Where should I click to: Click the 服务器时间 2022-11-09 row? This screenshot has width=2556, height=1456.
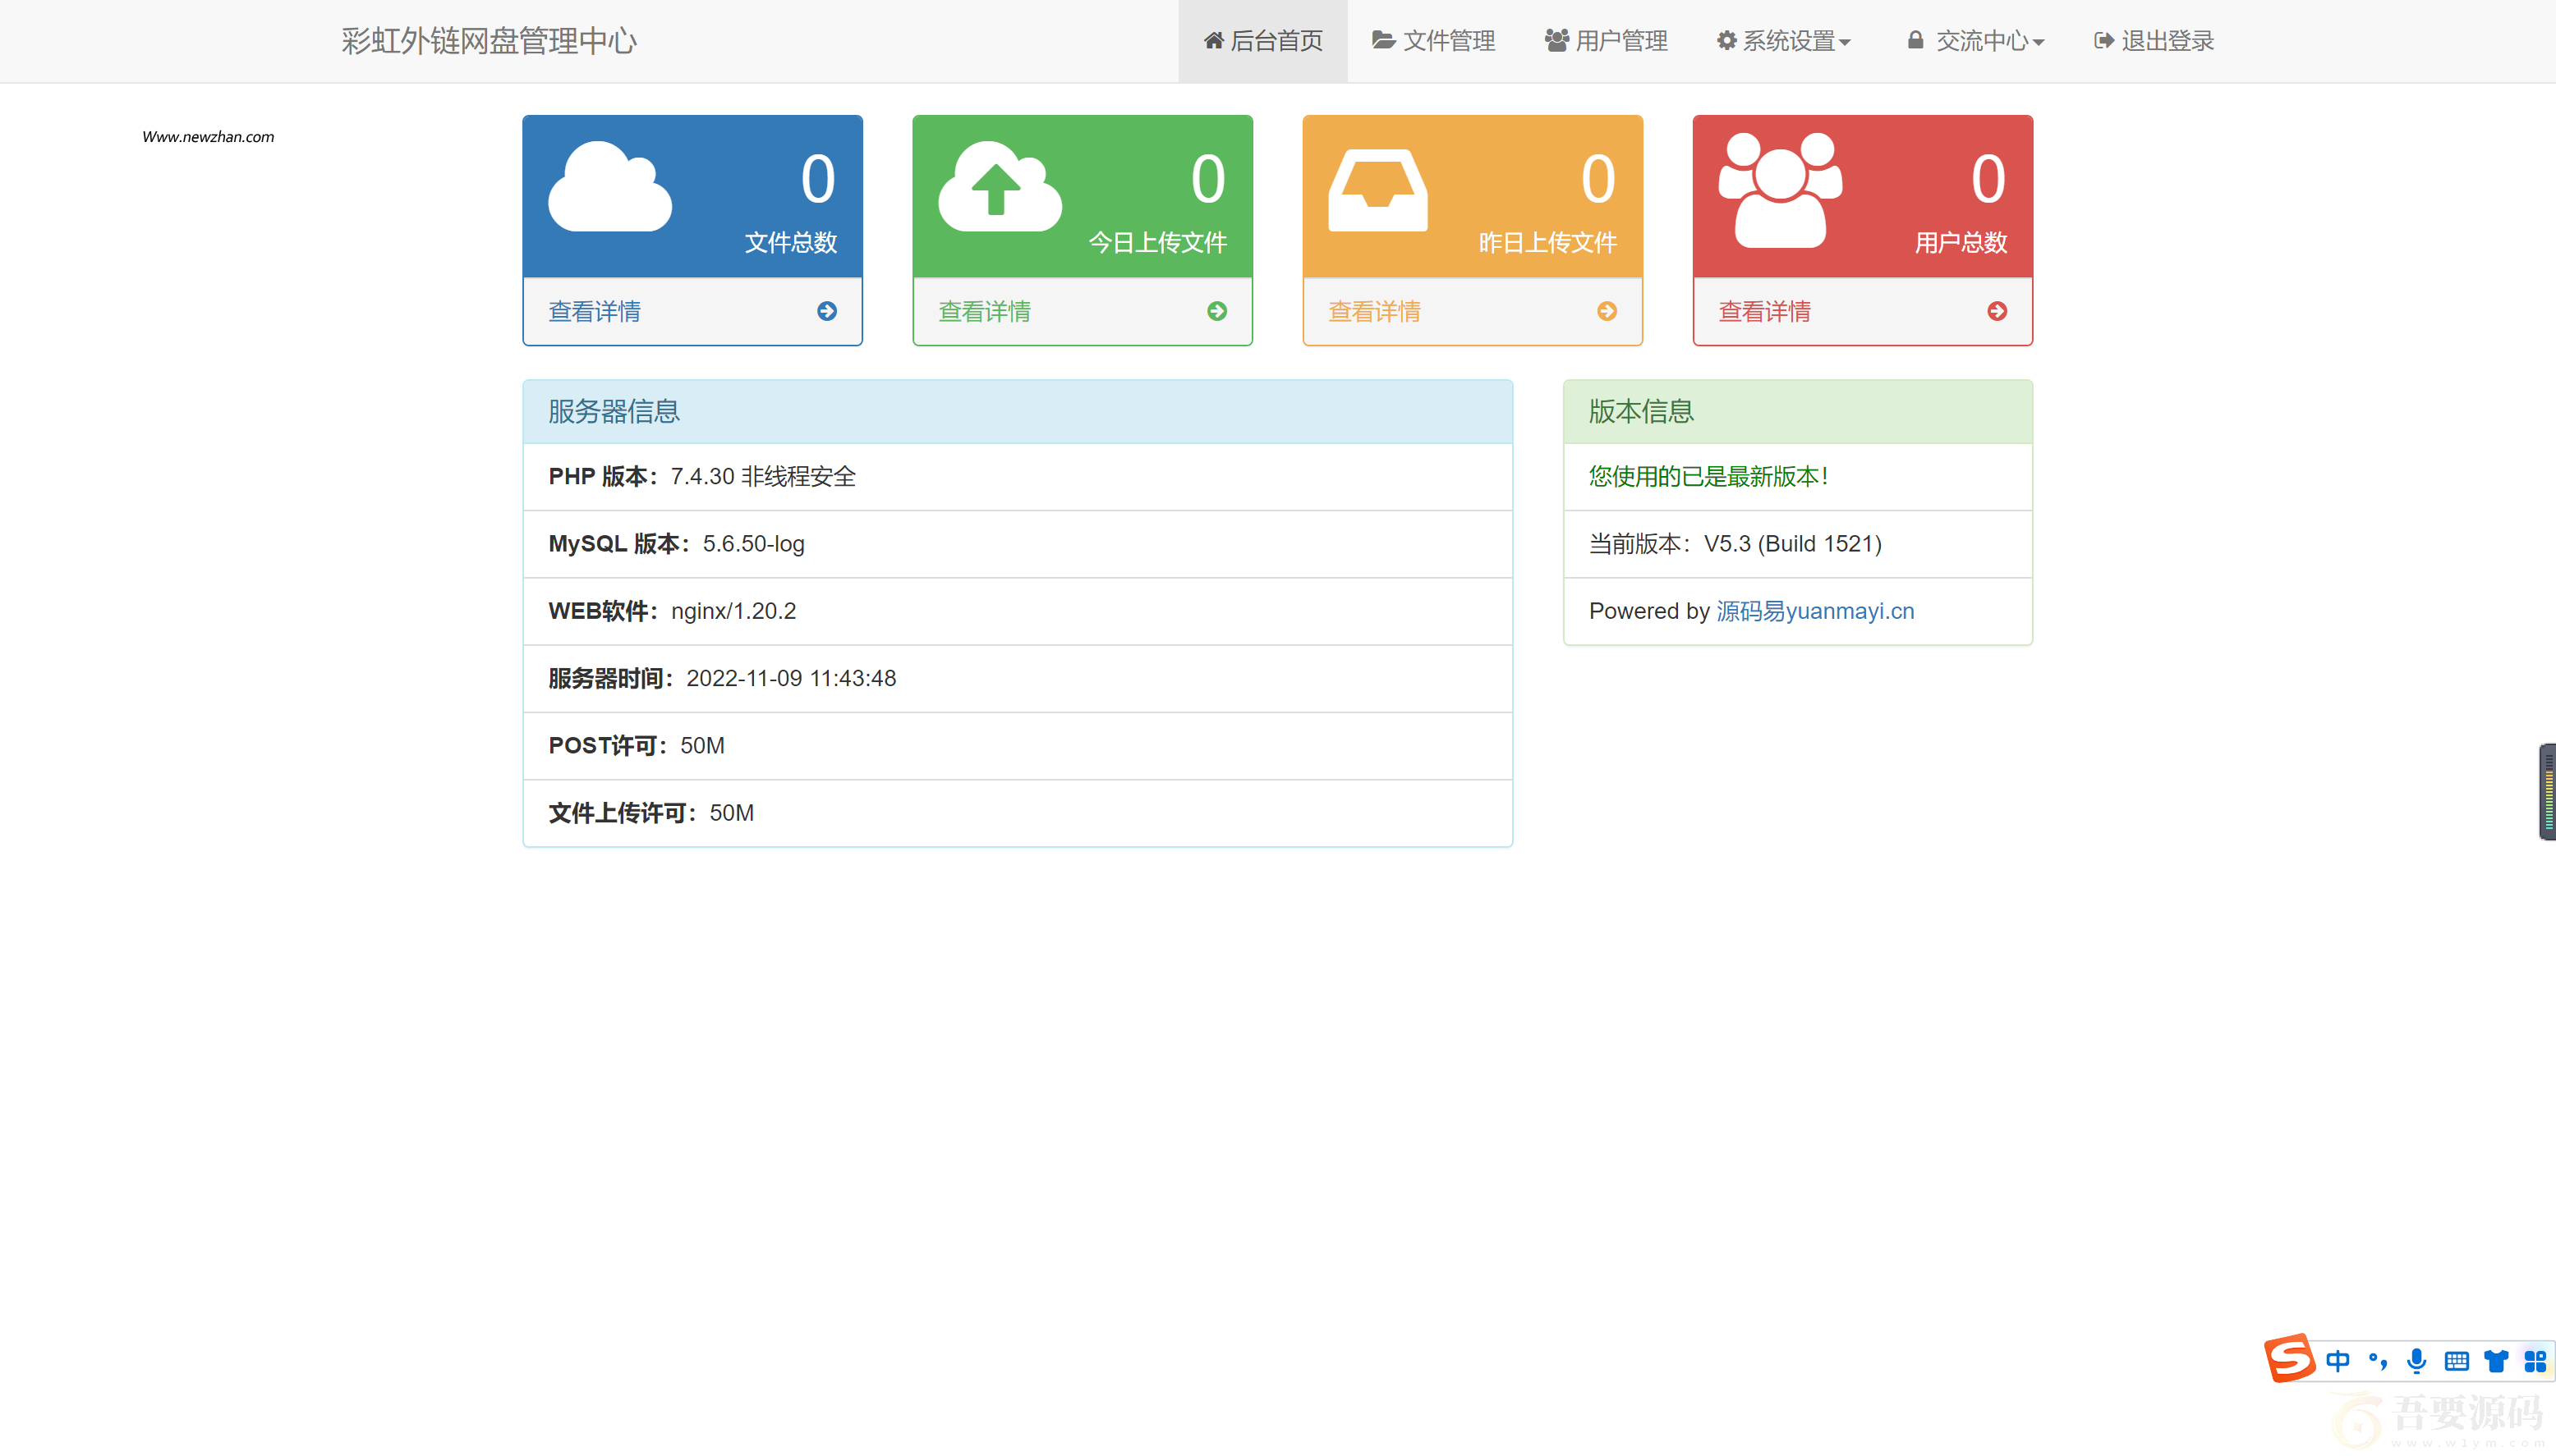point(1018,678)
